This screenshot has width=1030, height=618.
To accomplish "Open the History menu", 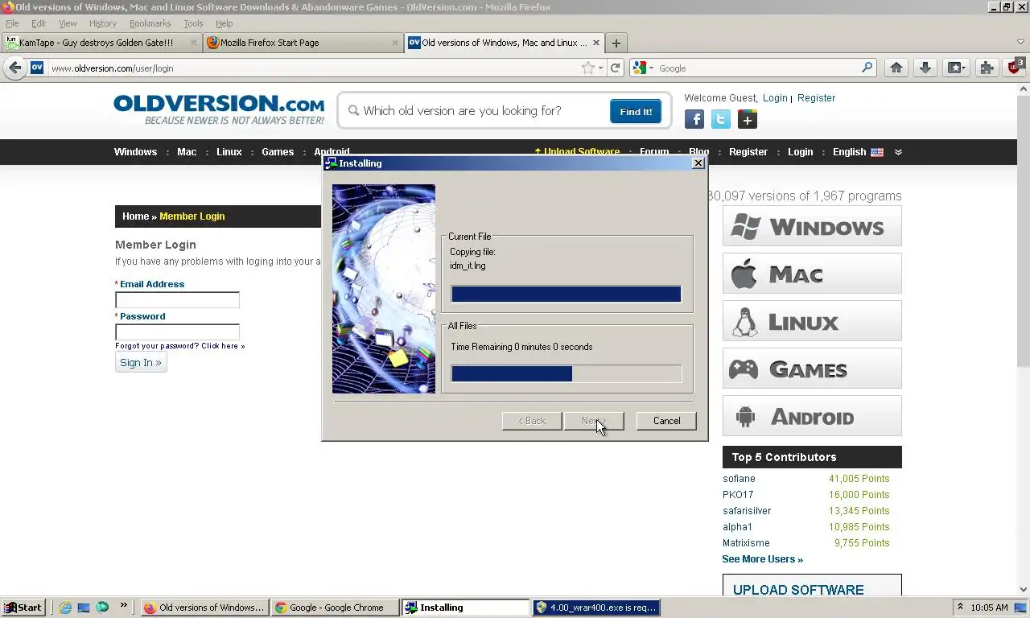I will [103, 23].
